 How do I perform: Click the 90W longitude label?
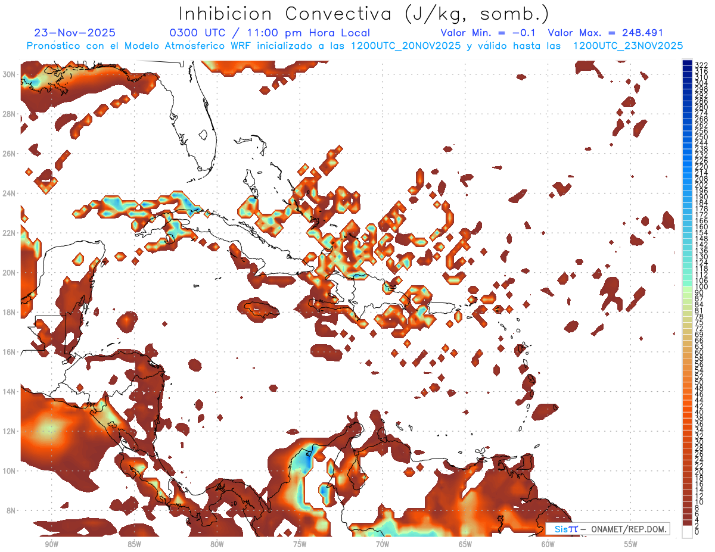(x=51, y=545)
